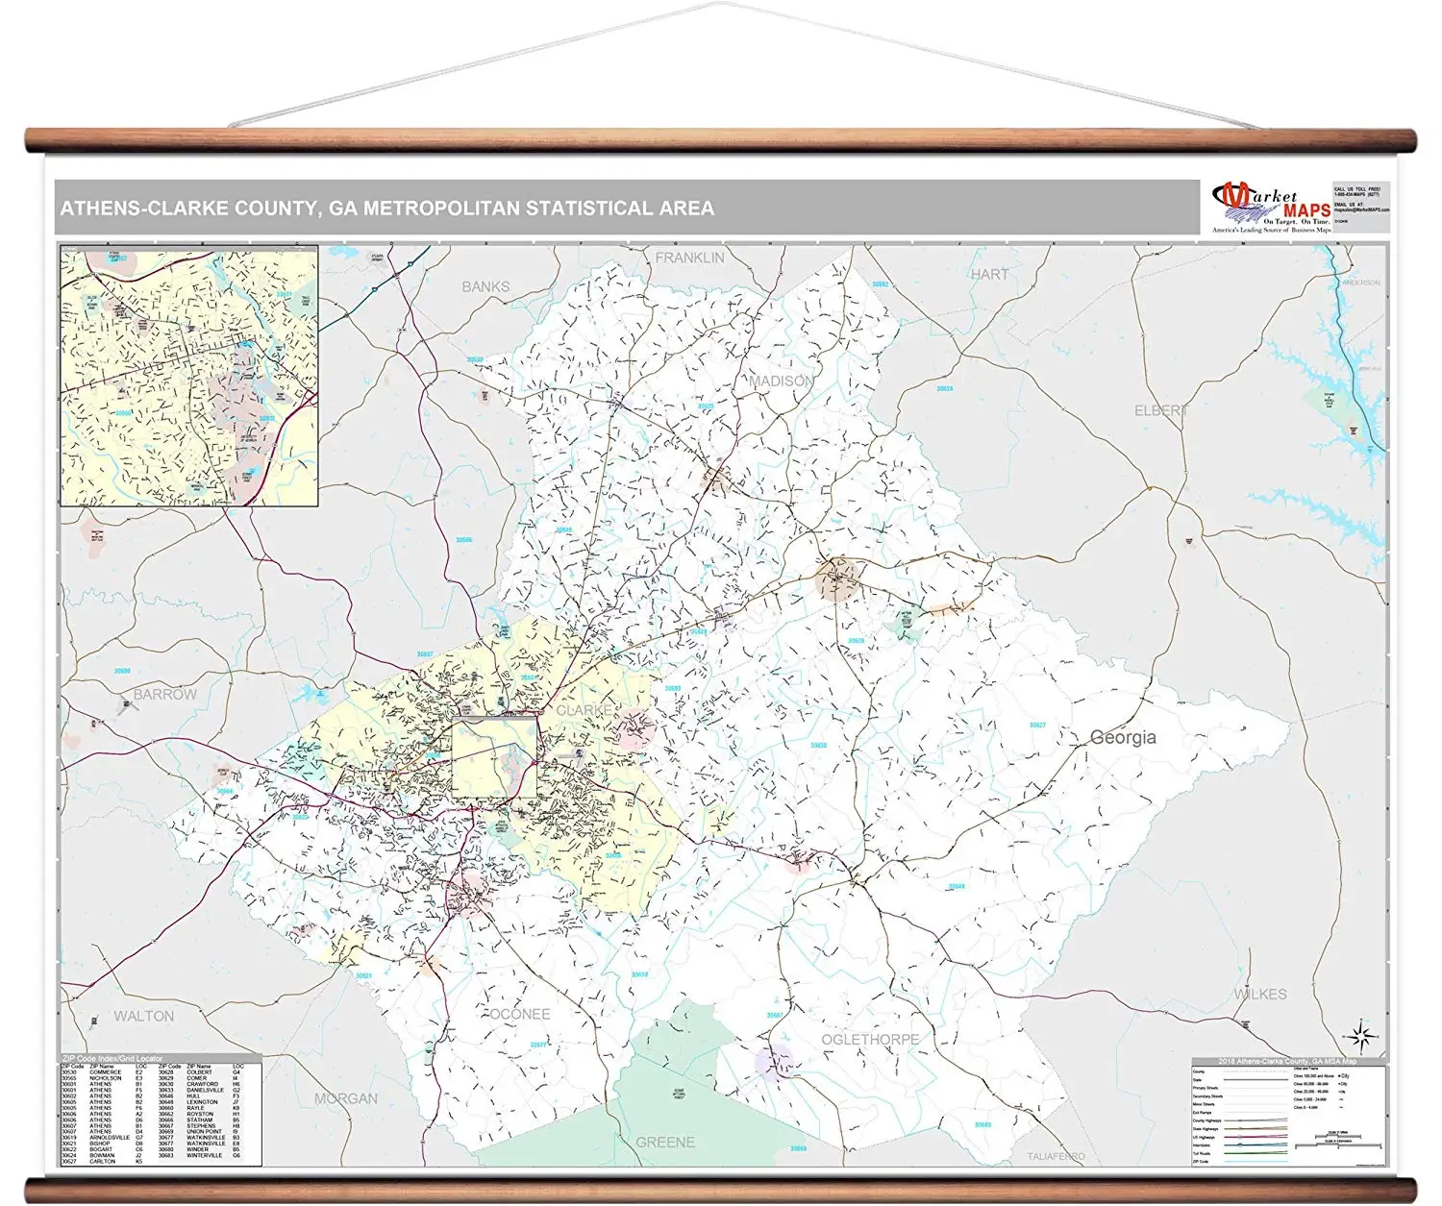This screenshot has height=1206, width=1442.
Task: Click the 2018 MSA Map legend header
Action: click(1287, 1062)
